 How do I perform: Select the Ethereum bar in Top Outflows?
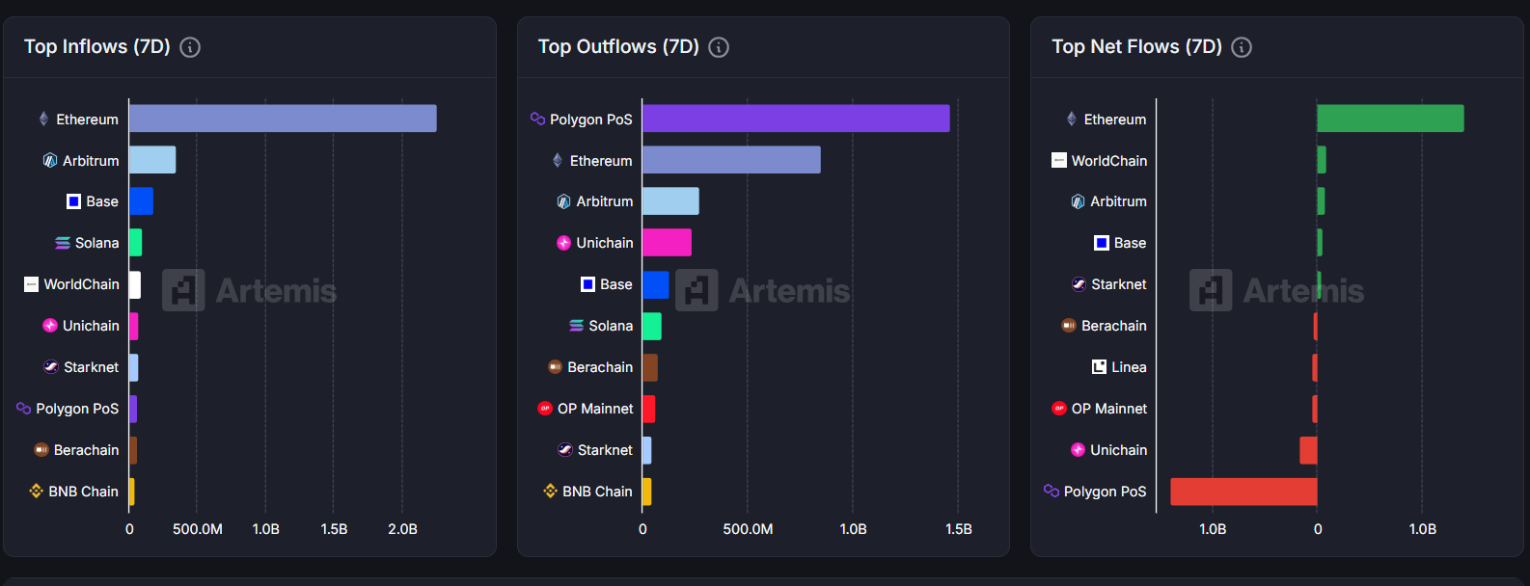tap(731, 160)
